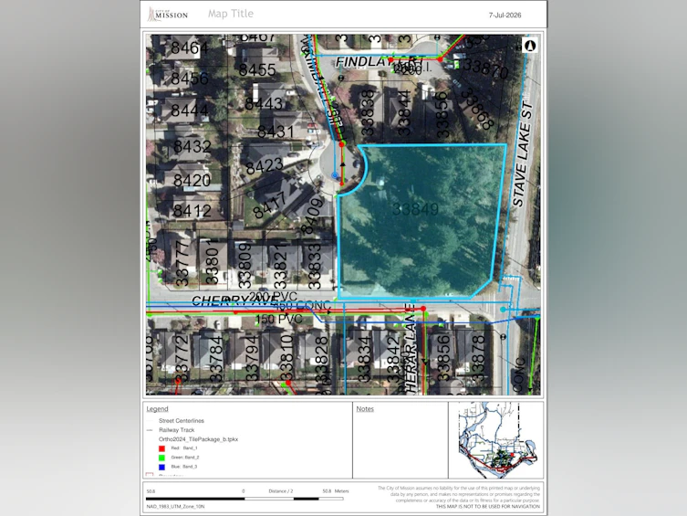
Task: Click the 7-Jul-2026 date label
Action: pos(505,15)
